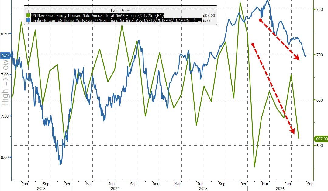Click the 650 right axis label
The image size is (328, 191).
319,100
